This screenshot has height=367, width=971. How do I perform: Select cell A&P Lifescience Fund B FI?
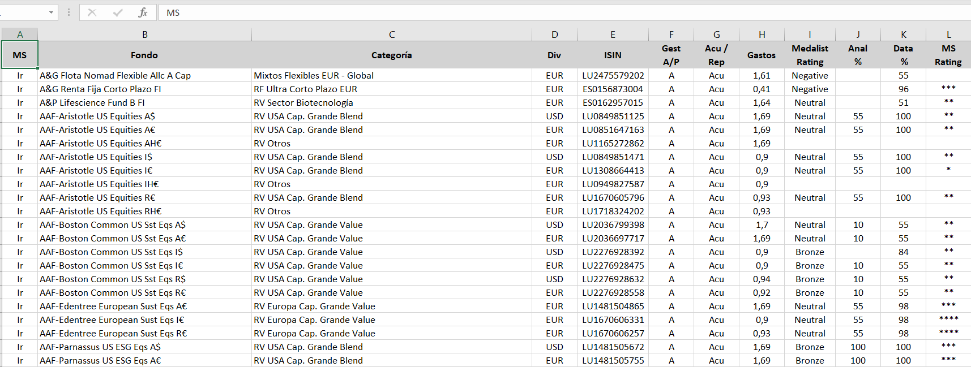point(145,102)
